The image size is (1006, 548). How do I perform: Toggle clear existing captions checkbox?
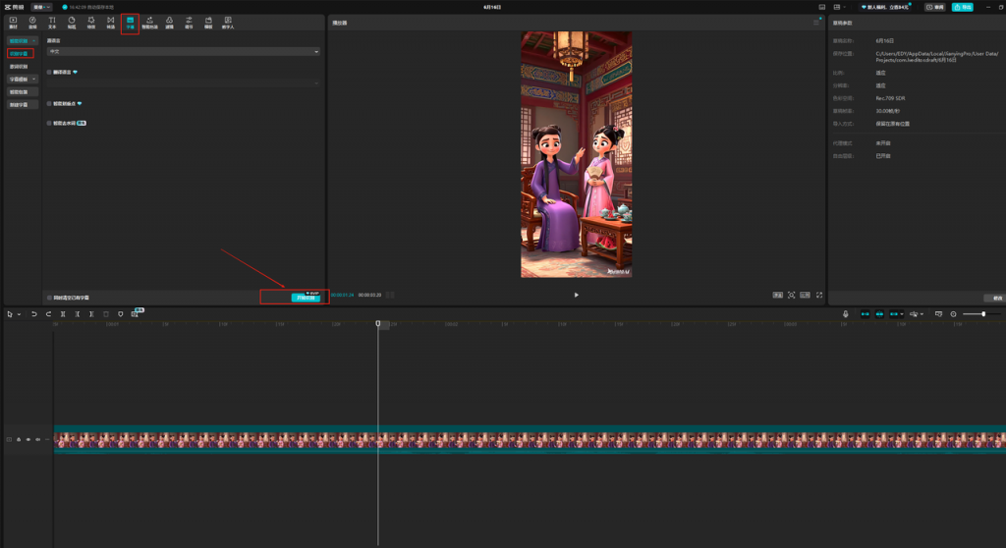(49, 298)
